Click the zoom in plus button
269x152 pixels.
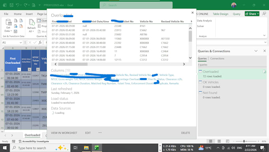tap(258, 141)
